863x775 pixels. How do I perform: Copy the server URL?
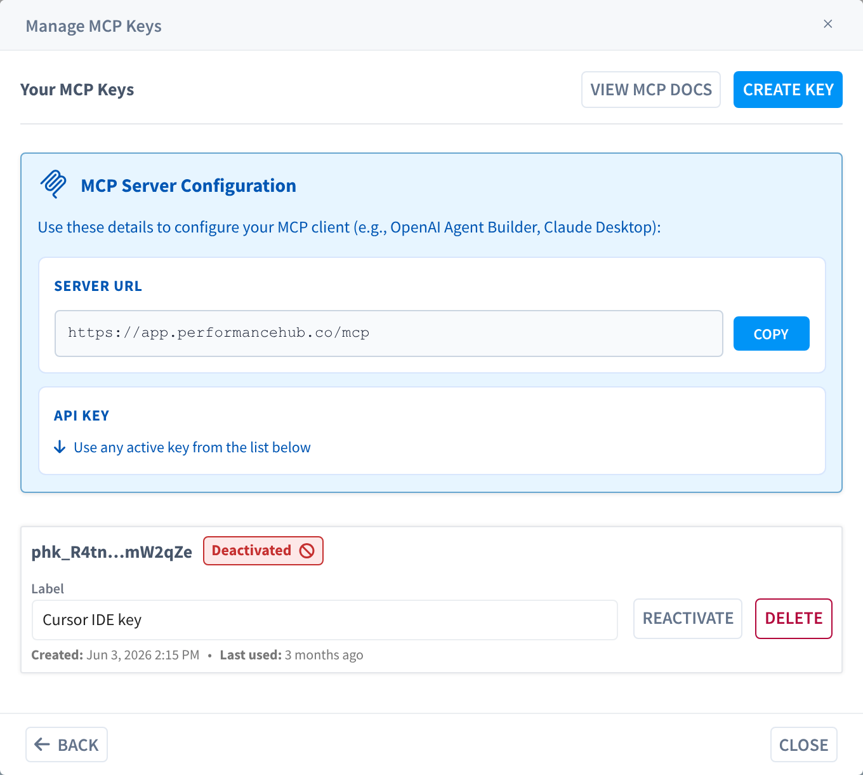pyautogui.click(x=771, y=334)
